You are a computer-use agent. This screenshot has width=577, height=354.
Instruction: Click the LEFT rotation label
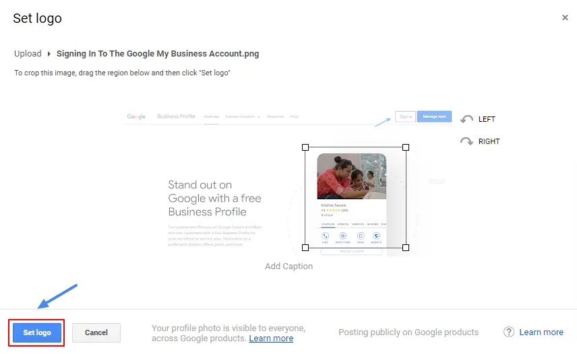[487, 119]
